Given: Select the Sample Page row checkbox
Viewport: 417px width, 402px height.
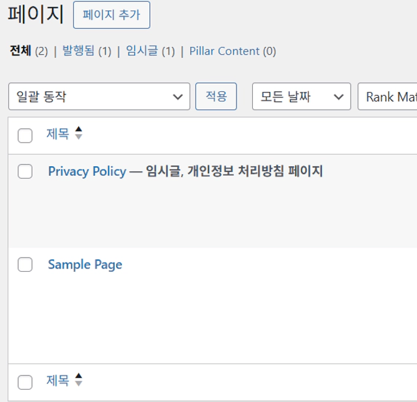Looking at the screenshot, I should tap(25, 265).
